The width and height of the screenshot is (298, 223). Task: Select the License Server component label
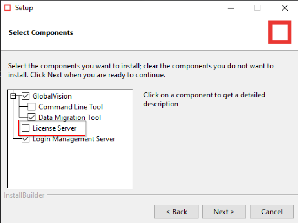point(55,128)
